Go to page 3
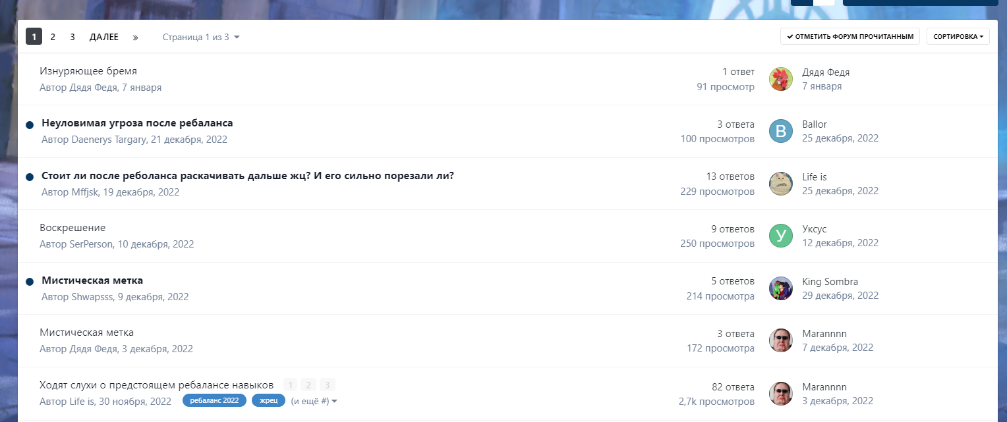This screenshot has height=422, width=1007. (72, 37)
